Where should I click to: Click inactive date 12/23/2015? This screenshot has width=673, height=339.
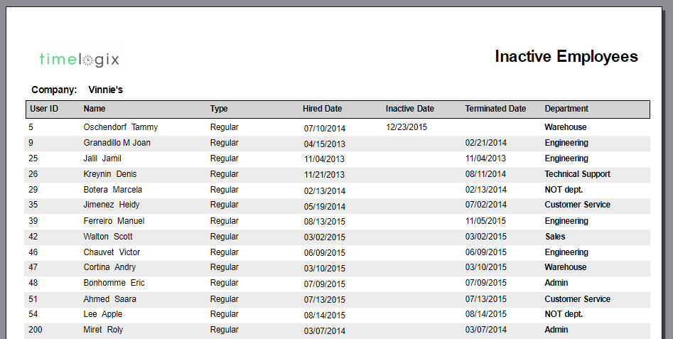407,127
